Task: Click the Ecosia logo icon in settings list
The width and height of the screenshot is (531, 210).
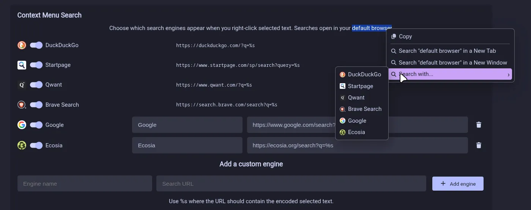Action: (x=22, y=145)
